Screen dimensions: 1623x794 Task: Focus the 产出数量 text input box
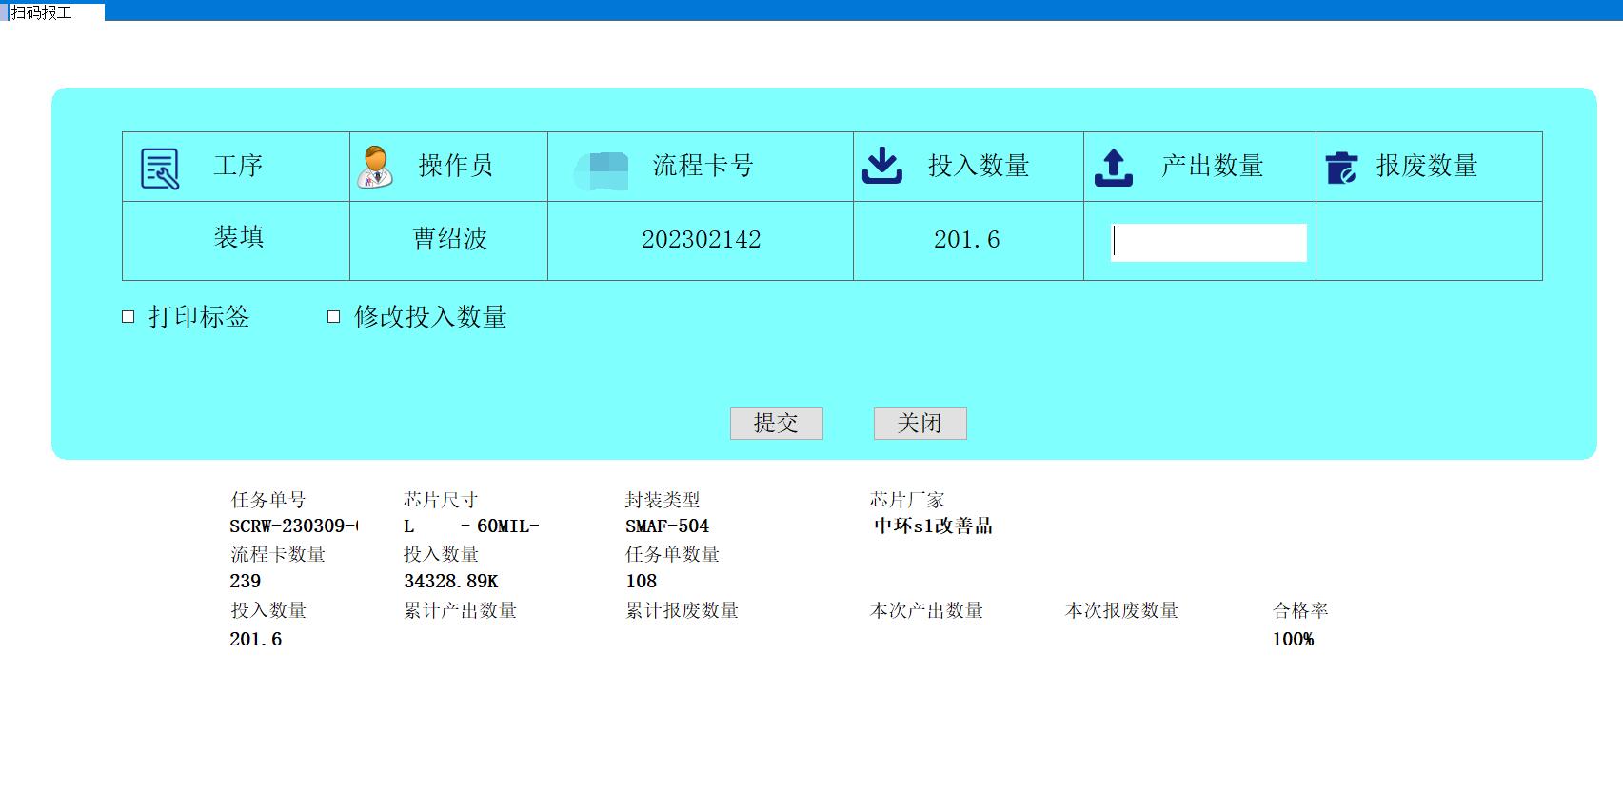tap(1208, 242)
